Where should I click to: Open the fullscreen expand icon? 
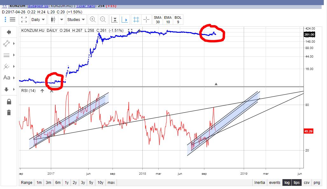click(x=24, y=19)
